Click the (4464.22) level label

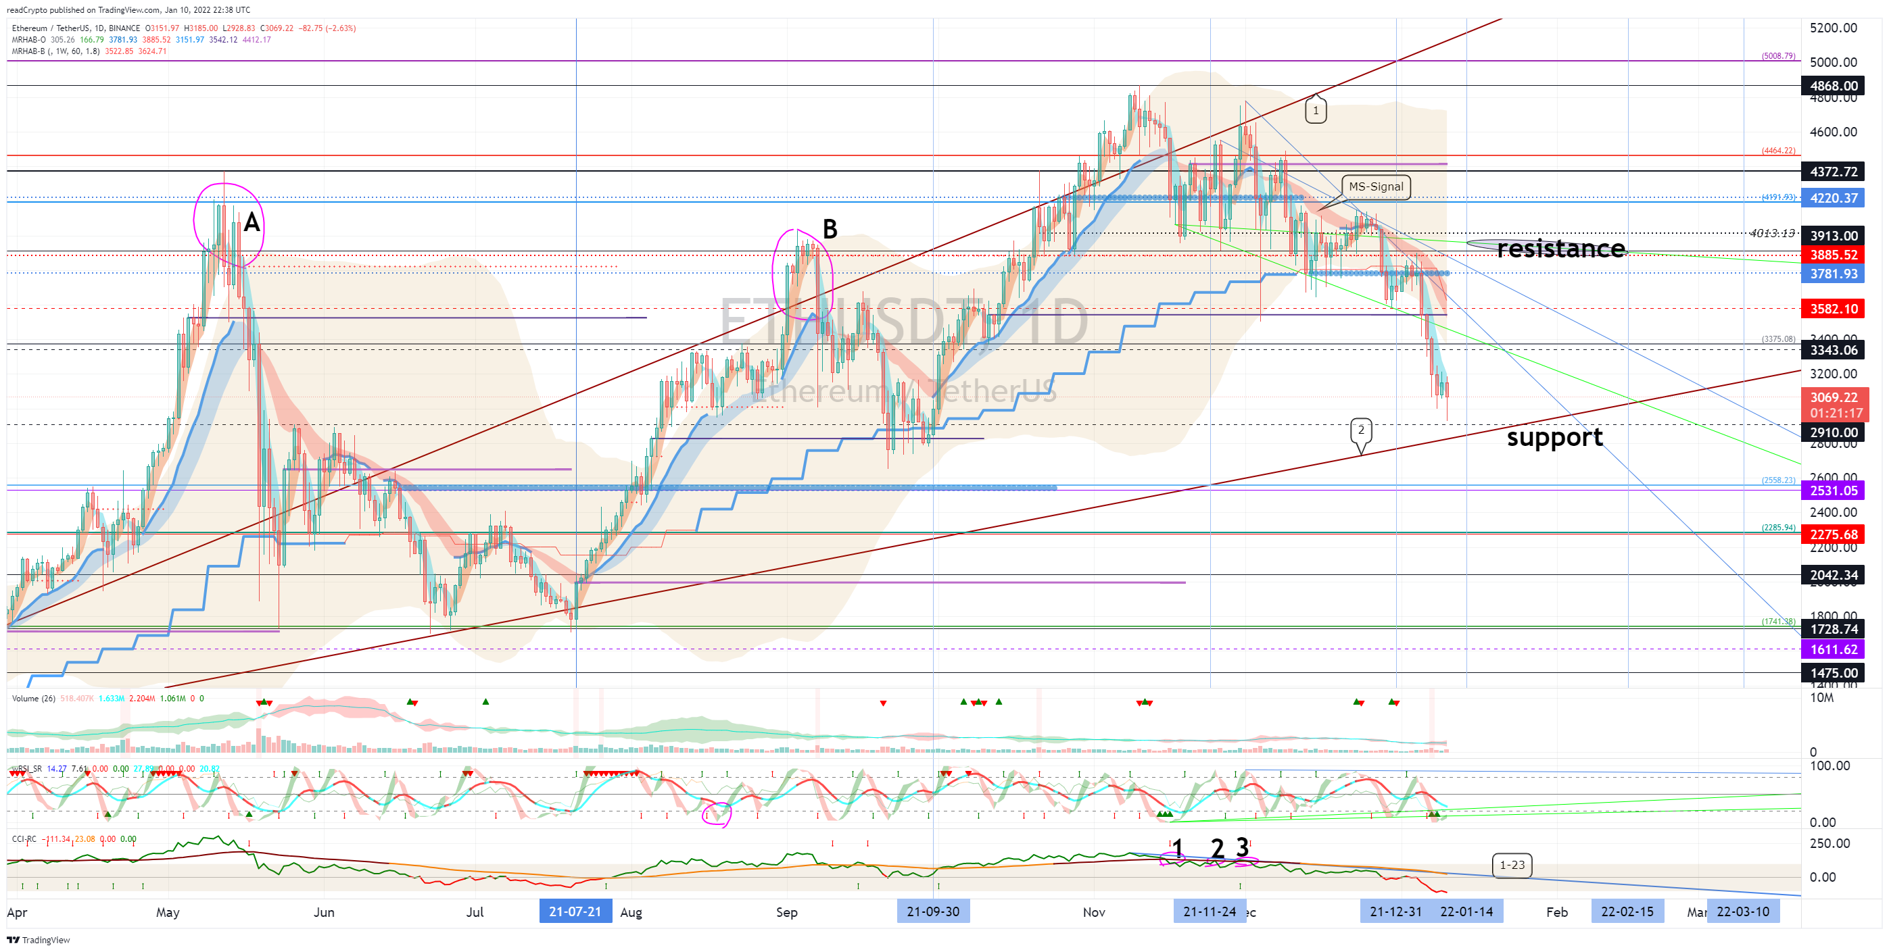coord(1778,150)
